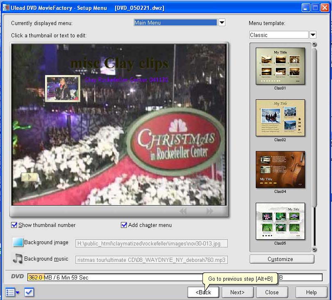Click the blue checkmark icon at bottom left
332x300 pixels.
pyautogui.click(x=29, y=292)
